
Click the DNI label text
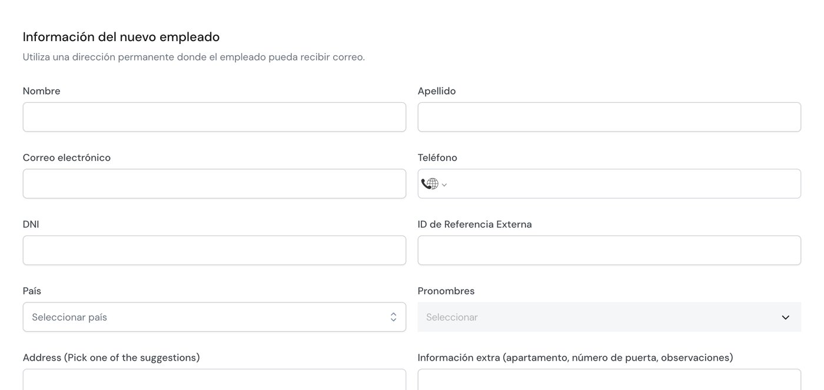[31, 224]
